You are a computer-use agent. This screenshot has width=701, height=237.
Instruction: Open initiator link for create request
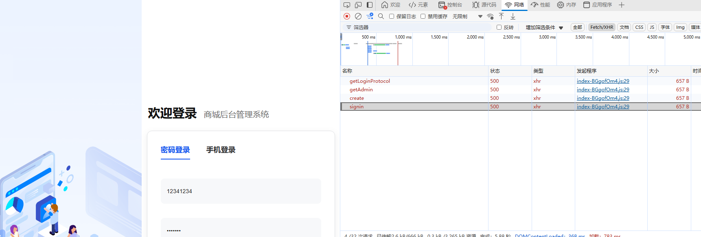click(603, 98)
